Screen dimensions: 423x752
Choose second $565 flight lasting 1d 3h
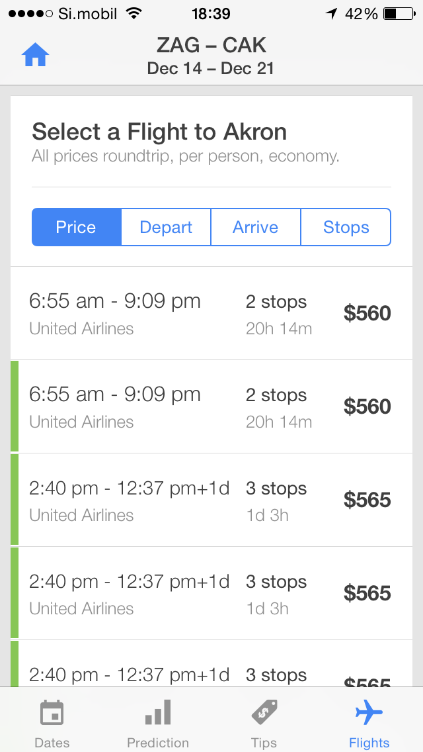coord(211,592)
